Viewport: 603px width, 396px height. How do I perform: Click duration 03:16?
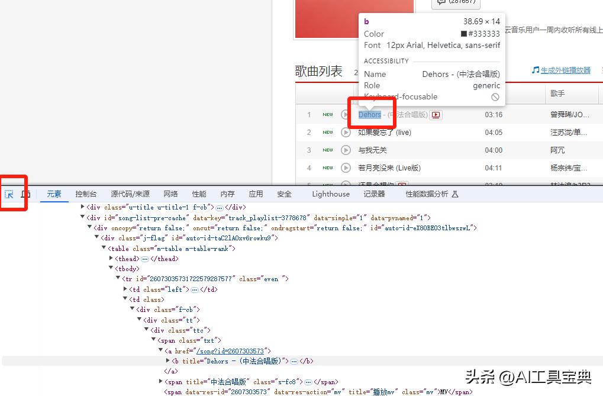point(494,115)
